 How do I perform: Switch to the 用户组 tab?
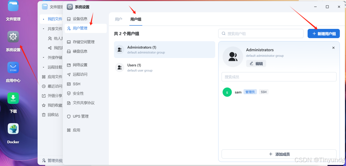pyautogui.click(x=135, y=19)
